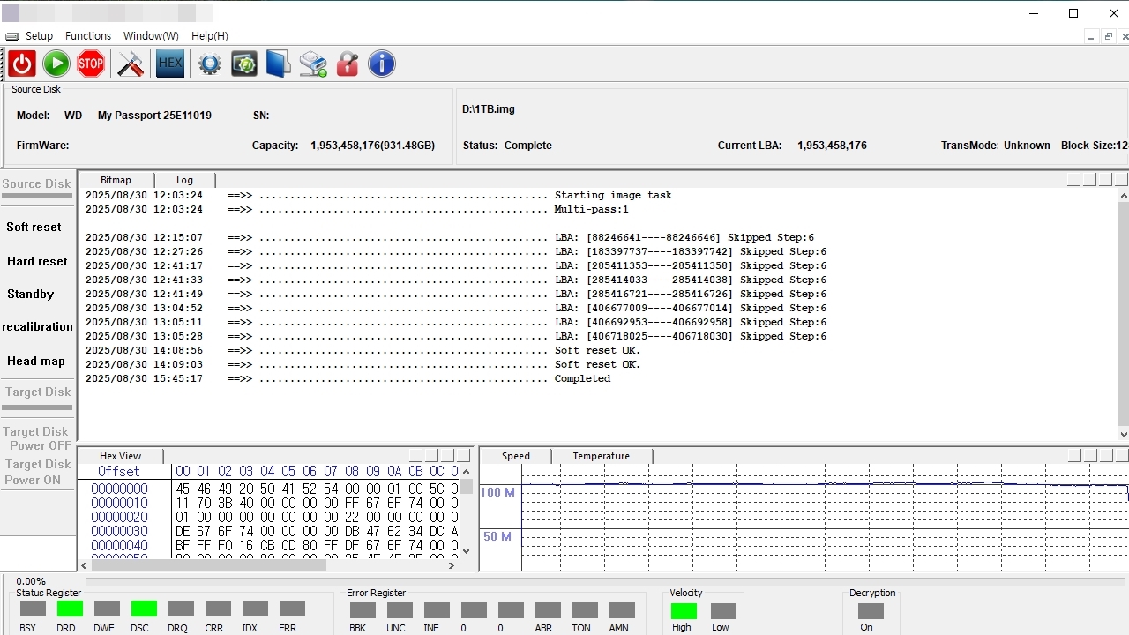The height and width of the screenshot is (635, 1129).
Task: Click the padlock with key icon
Action: (x=348, y=63)
